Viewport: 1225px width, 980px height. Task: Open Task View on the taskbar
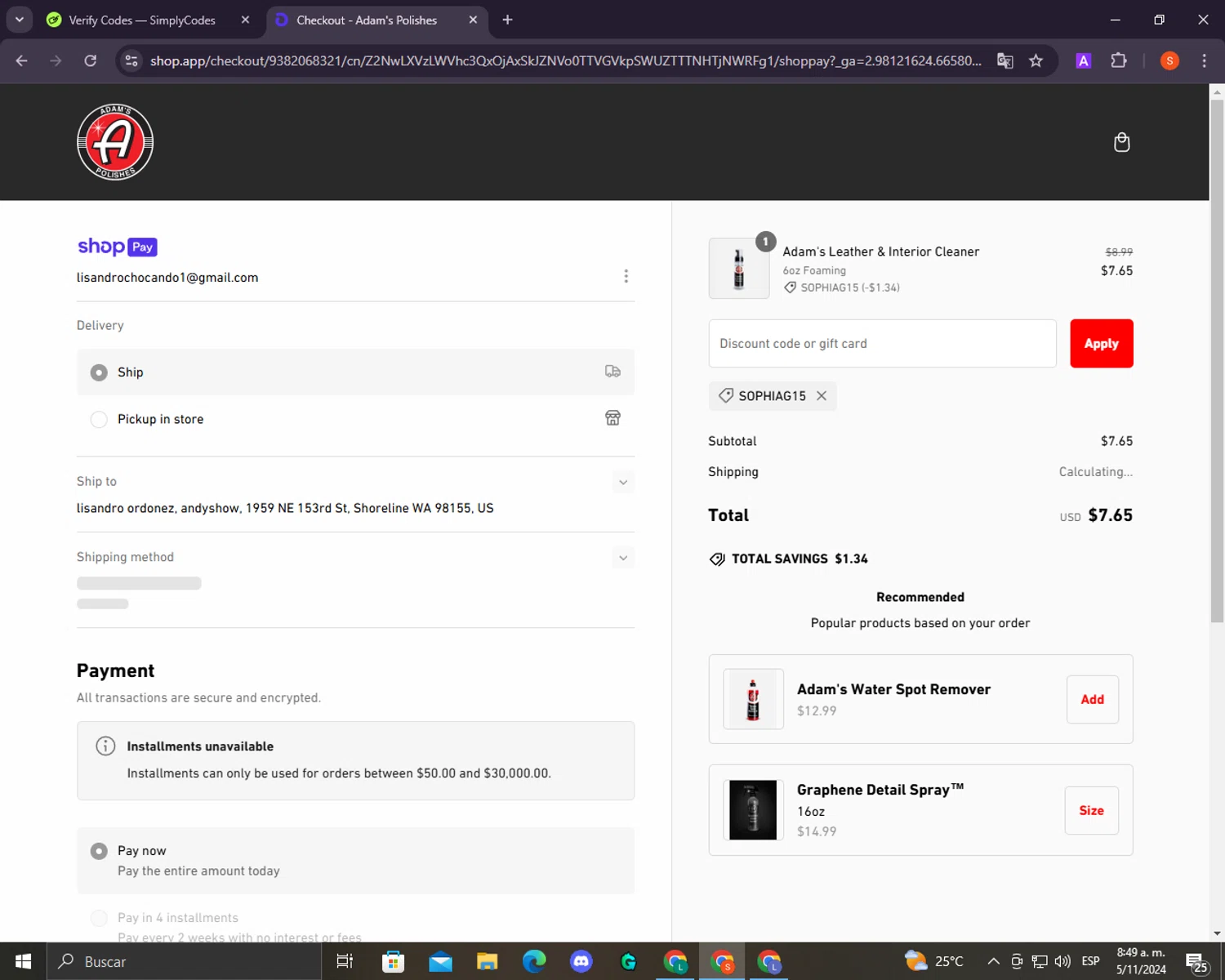click(345, 961)
